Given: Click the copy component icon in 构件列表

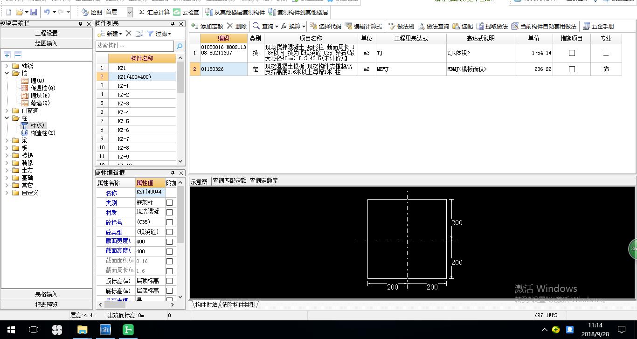Looking at the screenshot, I should 139,34.
